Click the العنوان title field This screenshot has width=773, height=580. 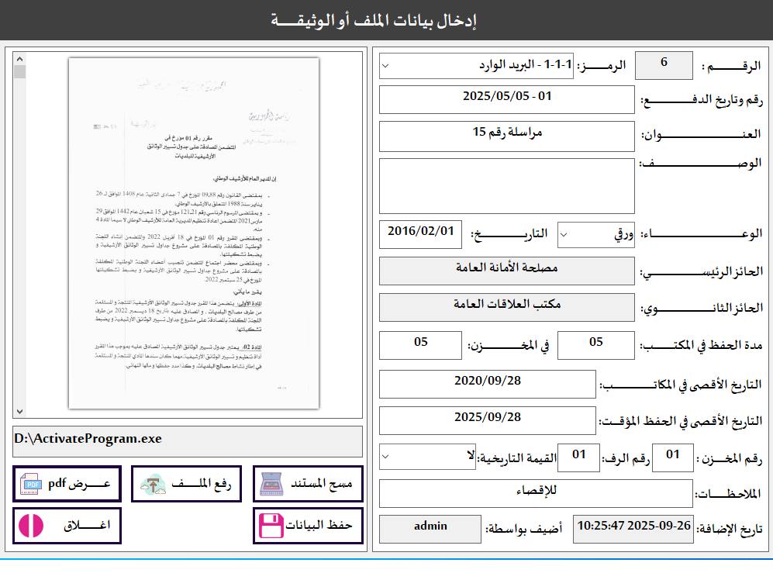[x=507, y=136]
